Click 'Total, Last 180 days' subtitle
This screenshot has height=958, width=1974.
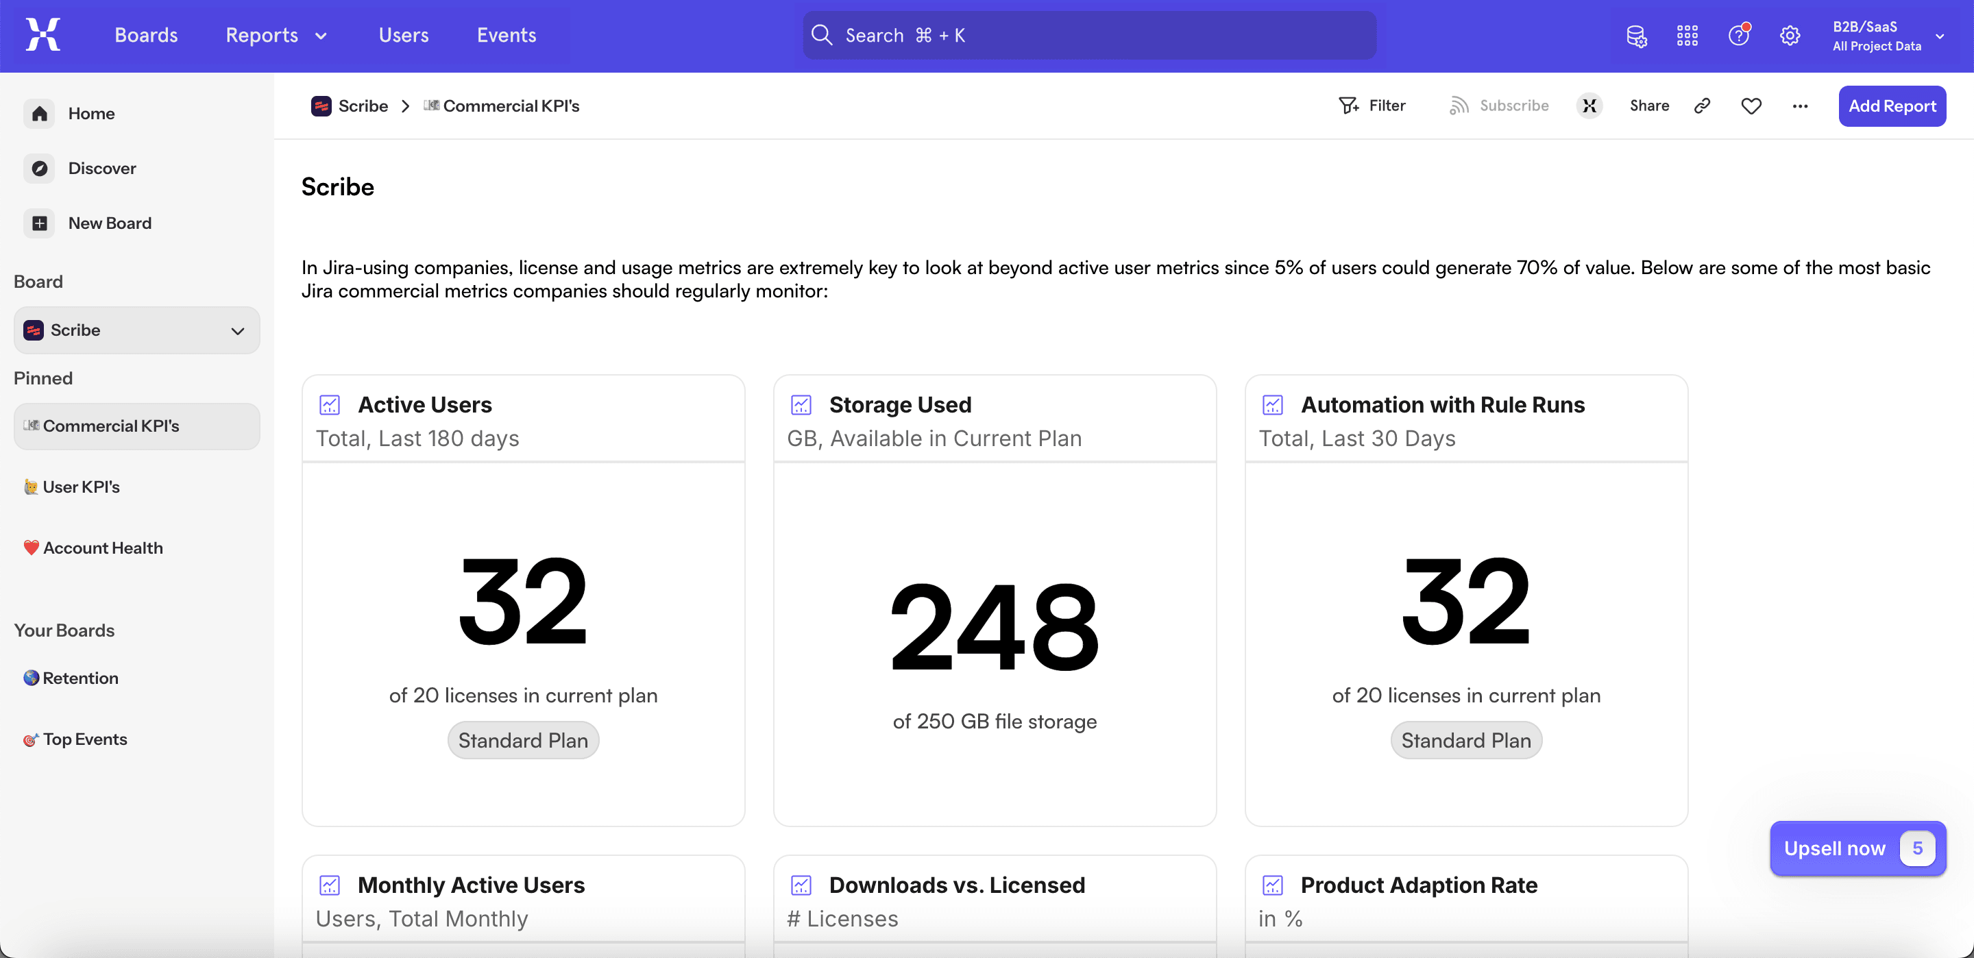[417, 439]
